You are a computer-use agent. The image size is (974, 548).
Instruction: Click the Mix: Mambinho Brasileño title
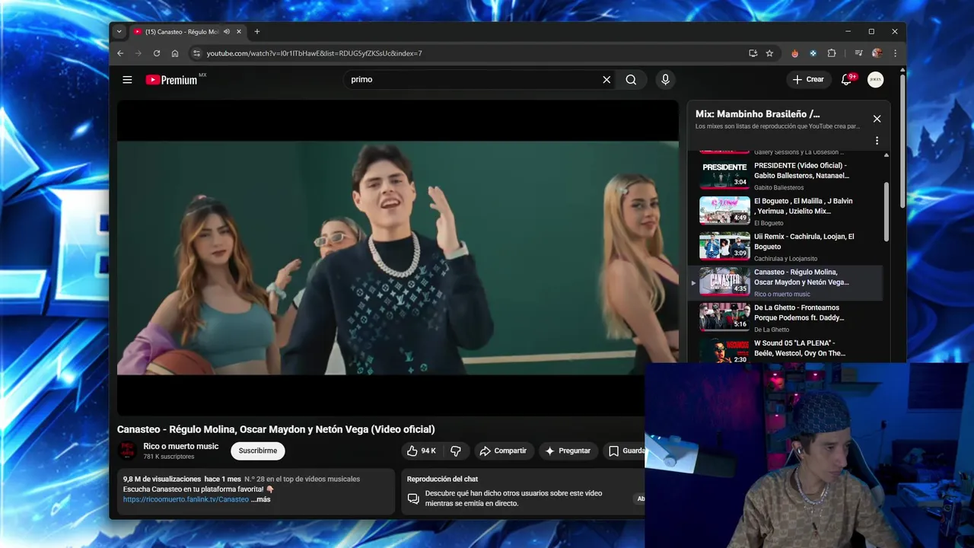click(758, 114)
